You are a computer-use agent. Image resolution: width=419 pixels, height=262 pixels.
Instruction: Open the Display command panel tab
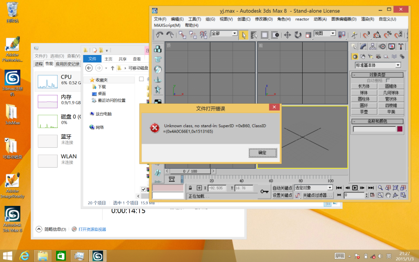(x=392, y=46)
